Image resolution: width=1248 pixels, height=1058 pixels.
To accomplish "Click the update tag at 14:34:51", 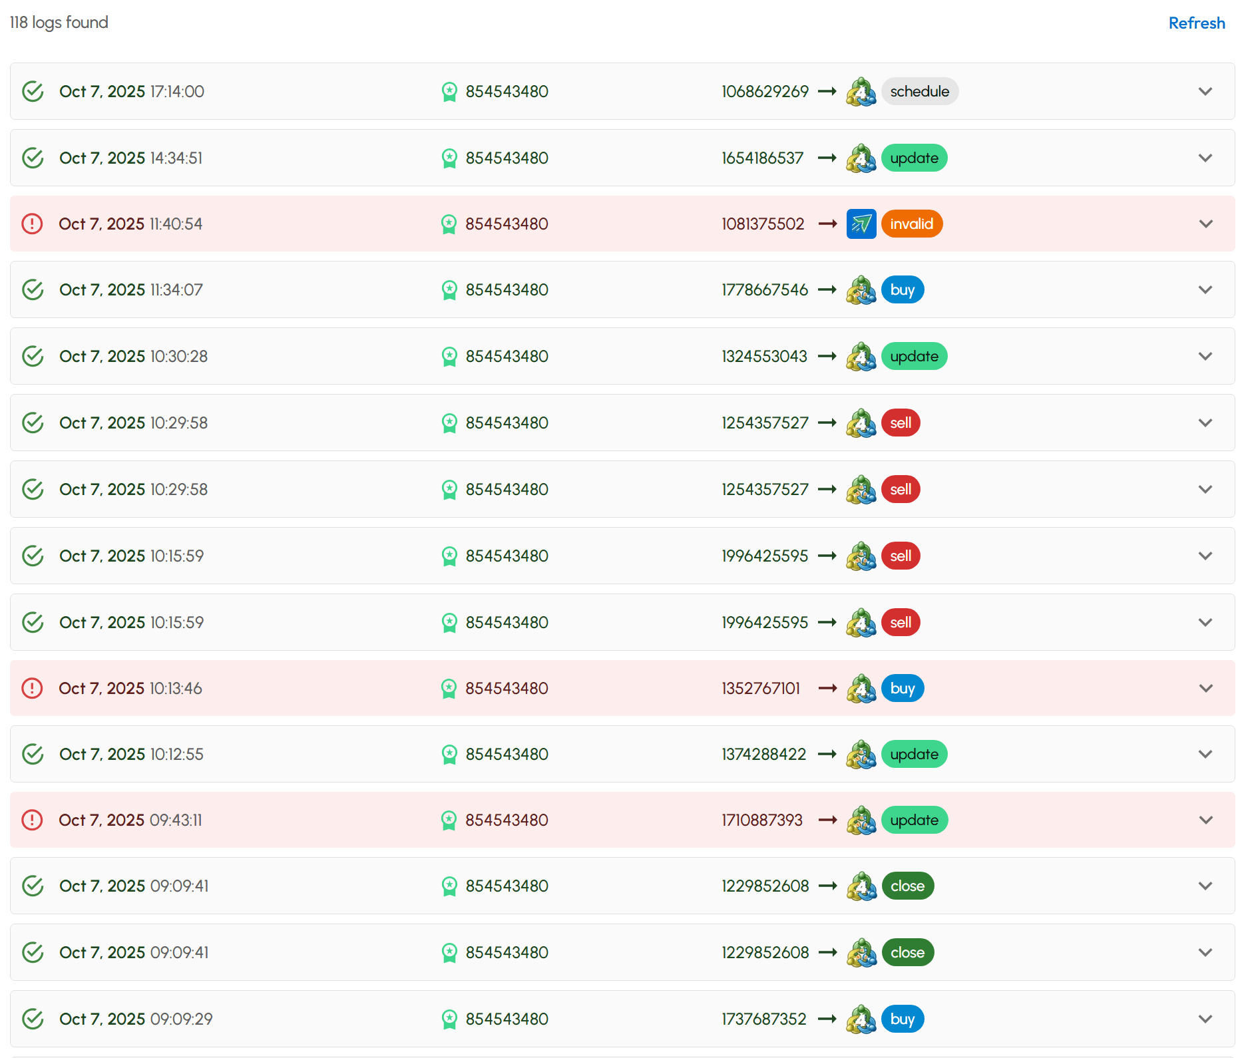I will click(914, 158).
